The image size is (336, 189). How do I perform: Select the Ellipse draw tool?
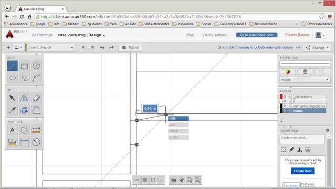tap(12, 78)
